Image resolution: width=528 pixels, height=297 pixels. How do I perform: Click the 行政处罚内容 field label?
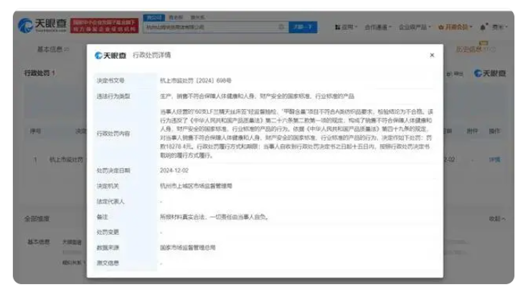point(113,133)
